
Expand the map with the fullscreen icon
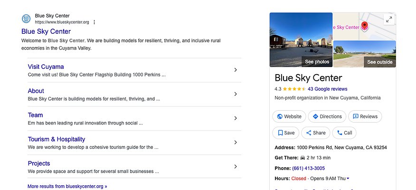pos(389,19)
